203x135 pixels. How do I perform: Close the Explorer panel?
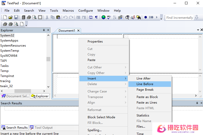click(48, 30)
